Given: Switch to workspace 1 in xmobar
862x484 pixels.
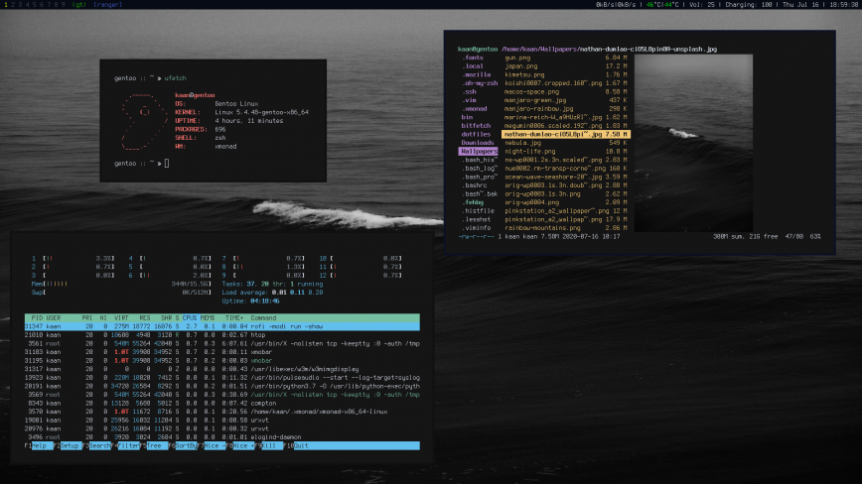Looking at the screenshot, I should tap(6, 4).
